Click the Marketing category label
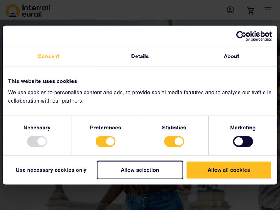This screenshot has width=280, height=210. [243, 128]
